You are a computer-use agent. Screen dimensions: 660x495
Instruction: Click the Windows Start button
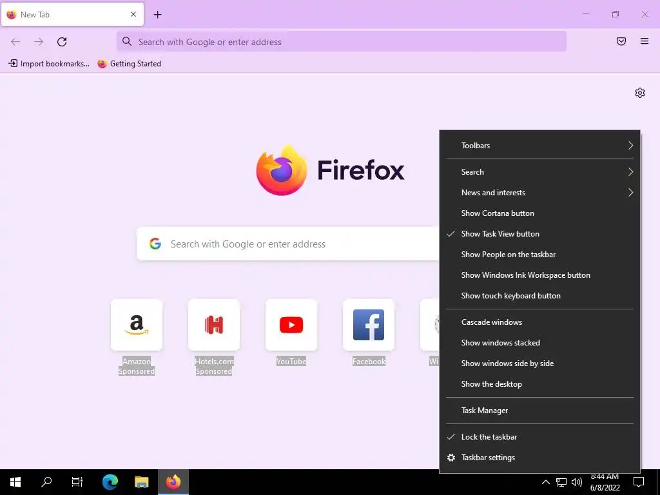click(15, 482)
